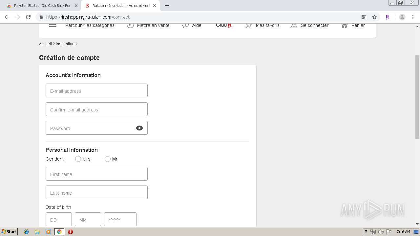Select the Mr gender option
Image resolution: width=420 pixels, height=236 pixels.
click(108, 159)
